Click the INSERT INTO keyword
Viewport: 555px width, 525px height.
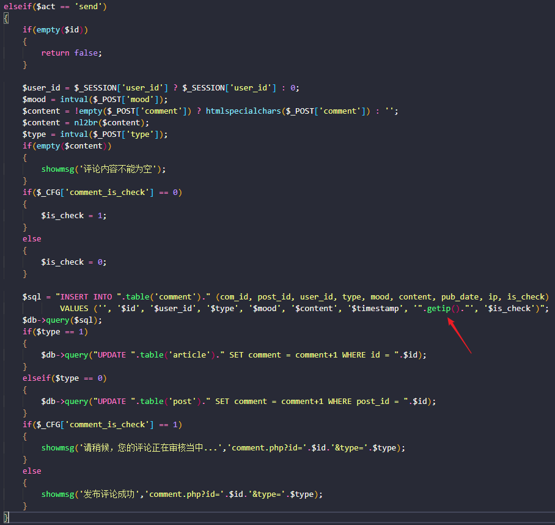pyautogui.click(x=86, y=296)
